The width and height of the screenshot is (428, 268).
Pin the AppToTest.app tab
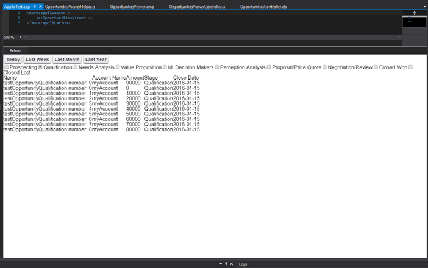point(35,7)
